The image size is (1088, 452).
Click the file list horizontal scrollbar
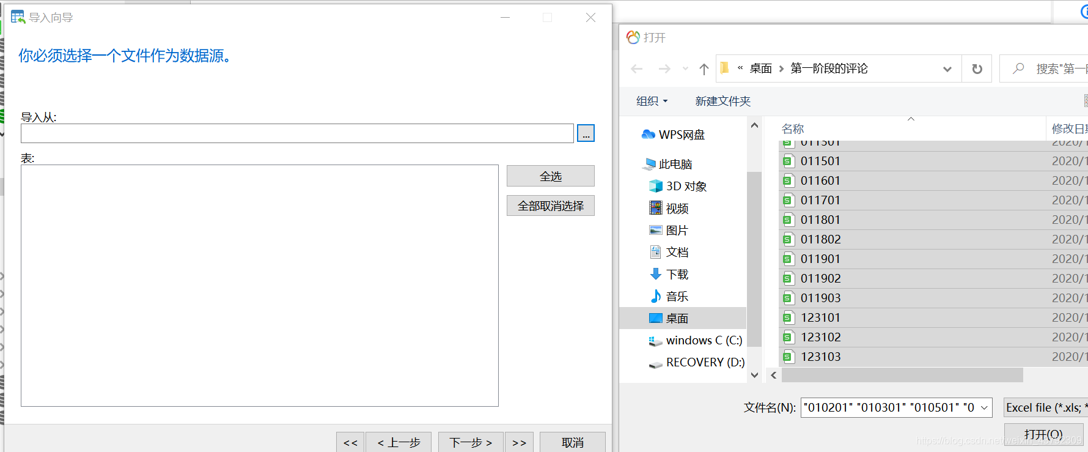pyautogui.click(x=902, y=375)
